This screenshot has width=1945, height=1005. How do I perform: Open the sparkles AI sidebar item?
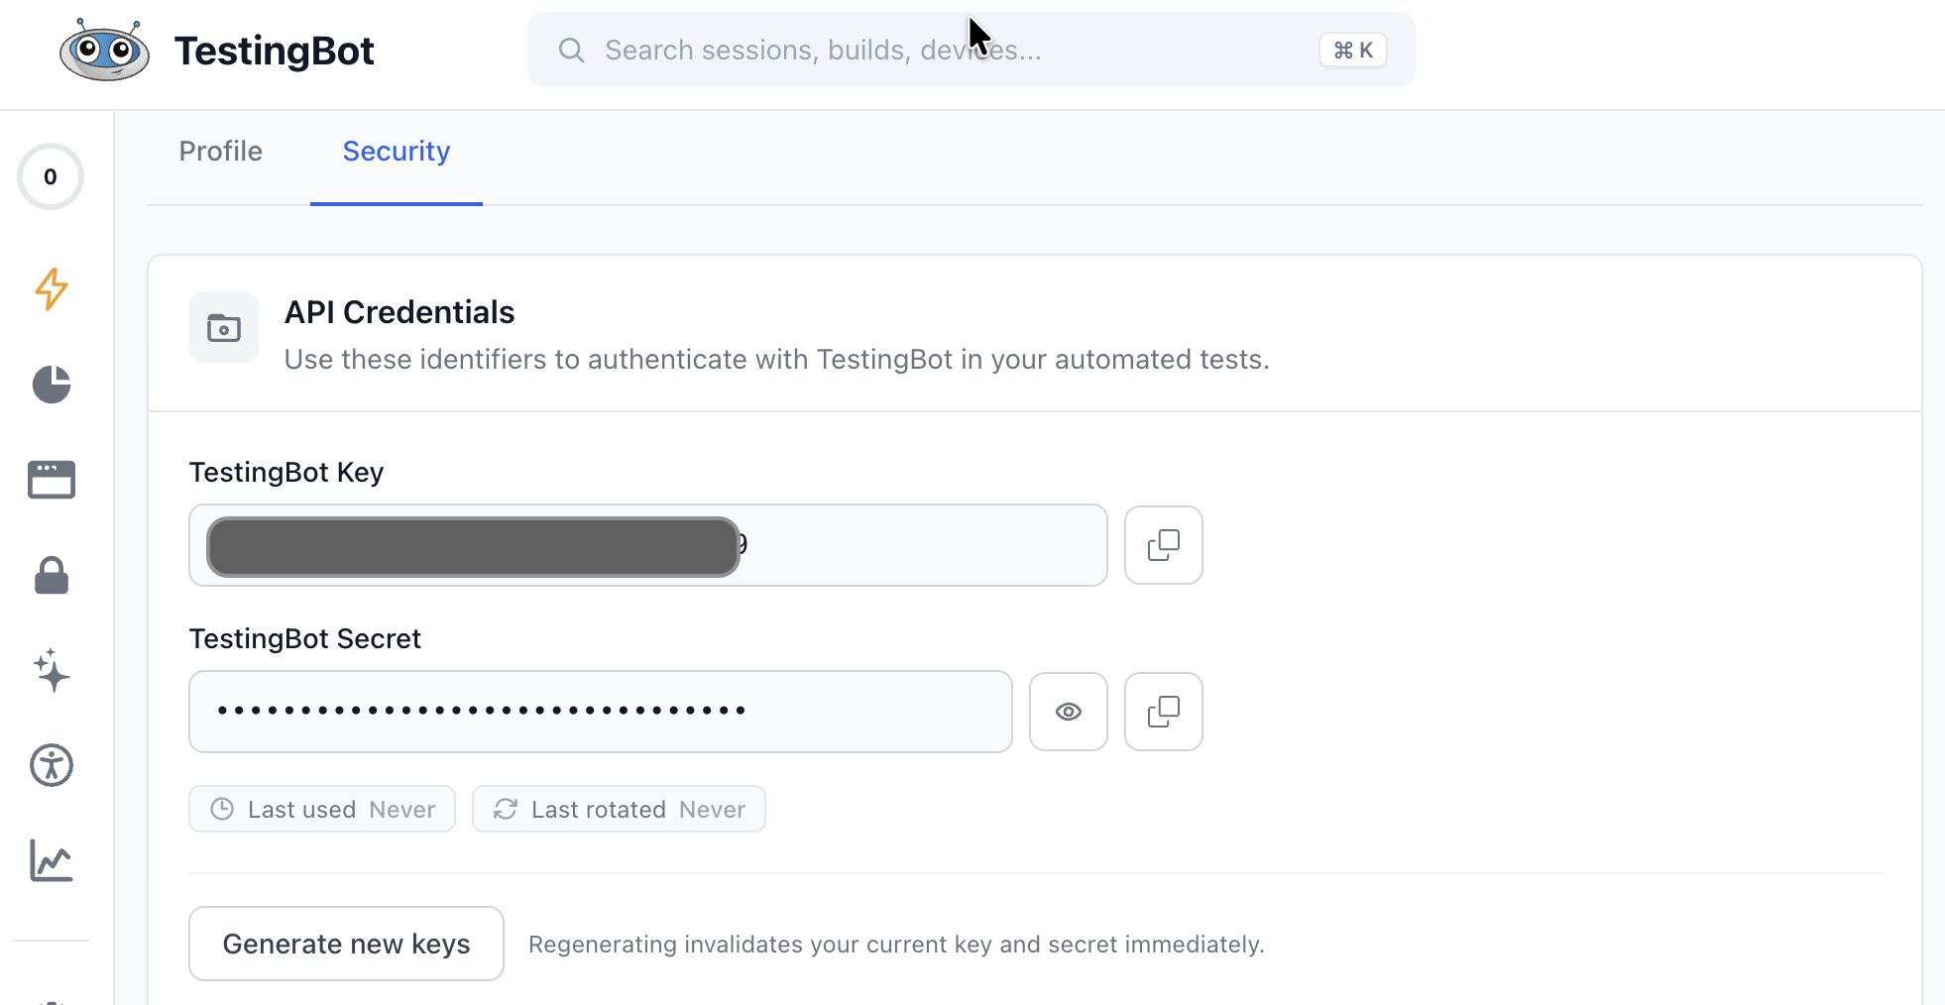tap(51, 670)
